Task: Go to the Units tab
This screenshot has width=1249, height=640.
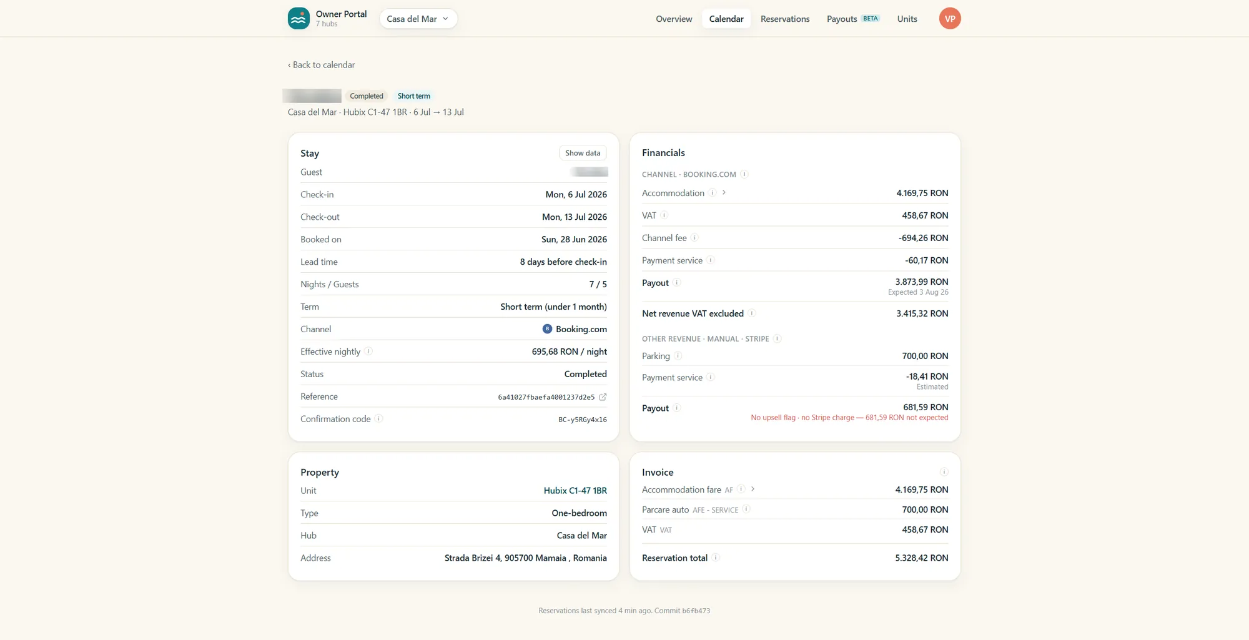Action: point(907,19)
